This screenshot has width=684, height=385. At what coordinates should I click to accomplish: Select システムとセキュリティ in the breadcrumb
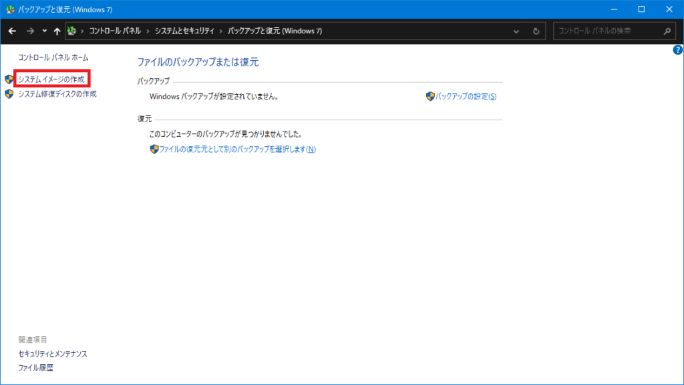tap(184, 31)
